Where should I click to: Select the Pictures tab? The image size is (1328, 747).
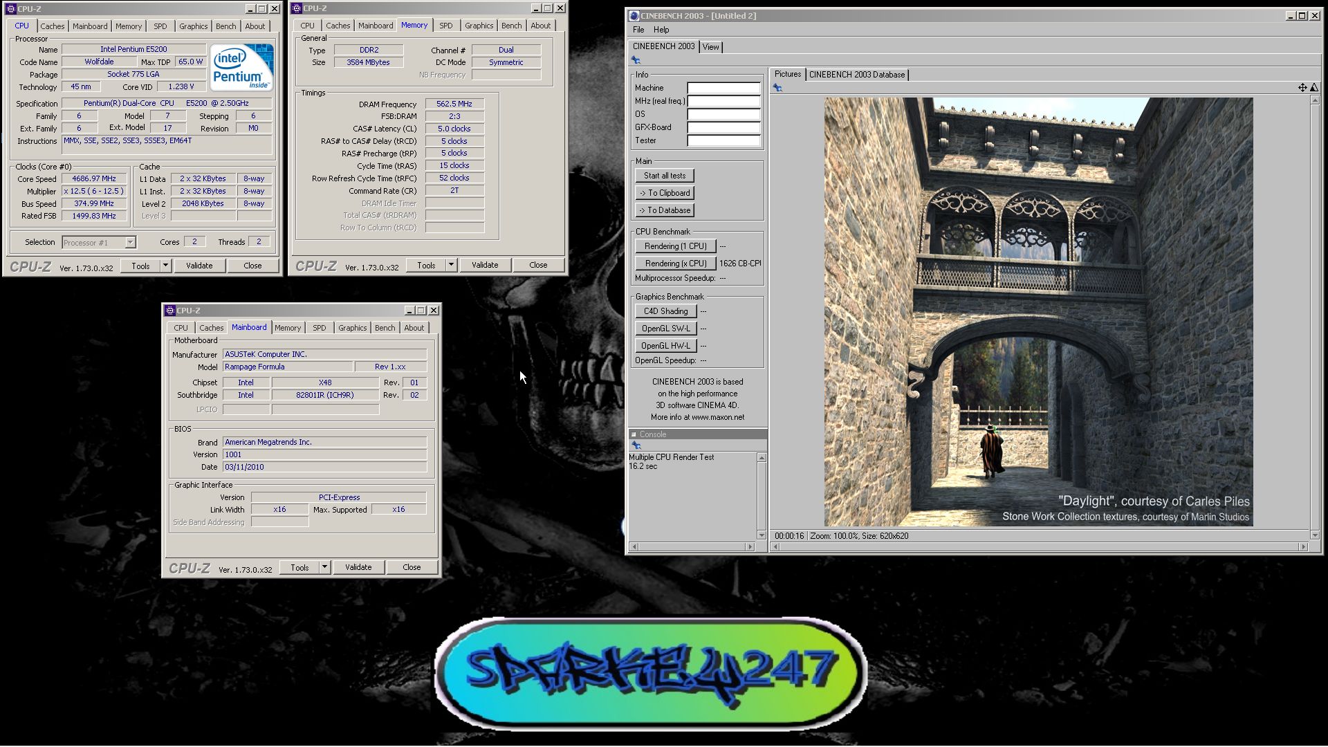788,74
